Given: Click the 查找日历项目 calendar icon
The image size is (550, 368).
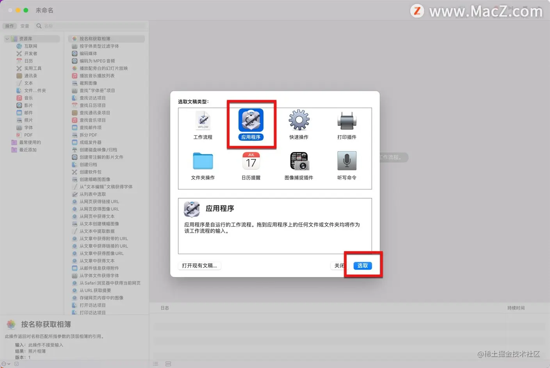Looking at the screenshot, I should [x=75, y=105].
